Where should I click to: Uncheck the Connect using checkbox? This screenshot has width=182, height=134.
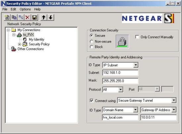click(x=92, y=101)
